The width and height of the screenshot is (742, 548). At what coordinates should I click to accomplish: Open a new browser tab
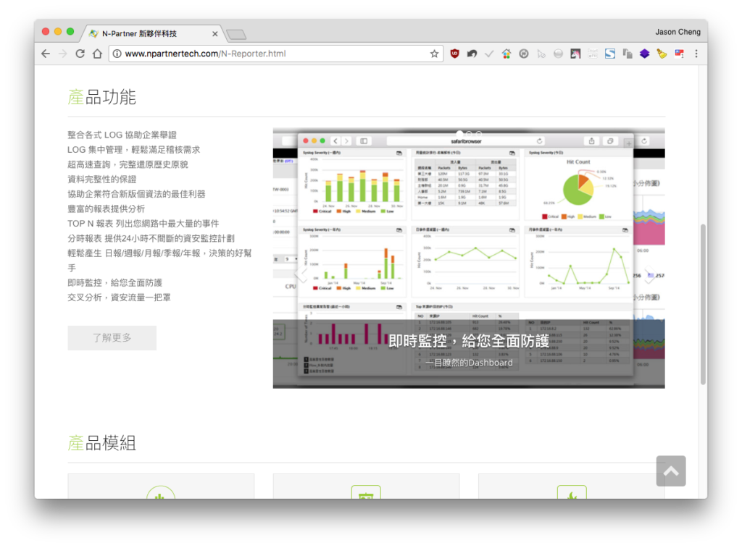tap(236, 34)
